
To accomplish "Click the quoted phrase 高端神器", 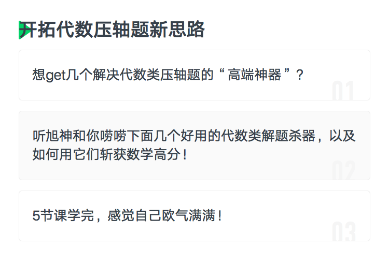I will (255, 75).
